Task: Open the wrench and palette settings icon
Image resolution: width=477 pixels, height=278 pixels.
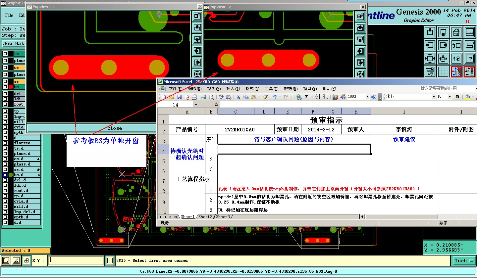Action: [430, 71]
